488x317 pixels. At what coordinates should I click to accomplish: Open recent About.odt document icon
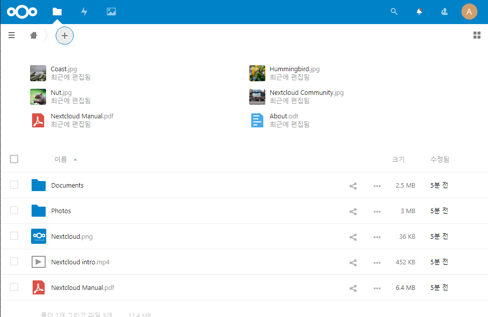coord(257,120)
